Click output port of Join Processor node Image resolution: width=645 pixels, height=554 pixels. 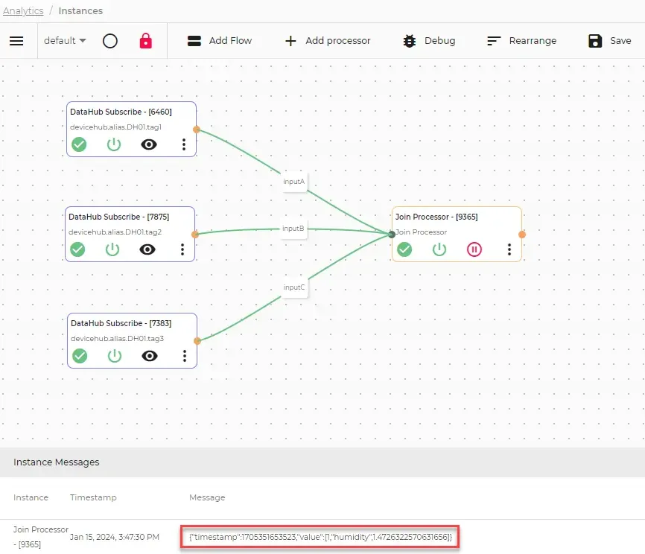point(522,235)
